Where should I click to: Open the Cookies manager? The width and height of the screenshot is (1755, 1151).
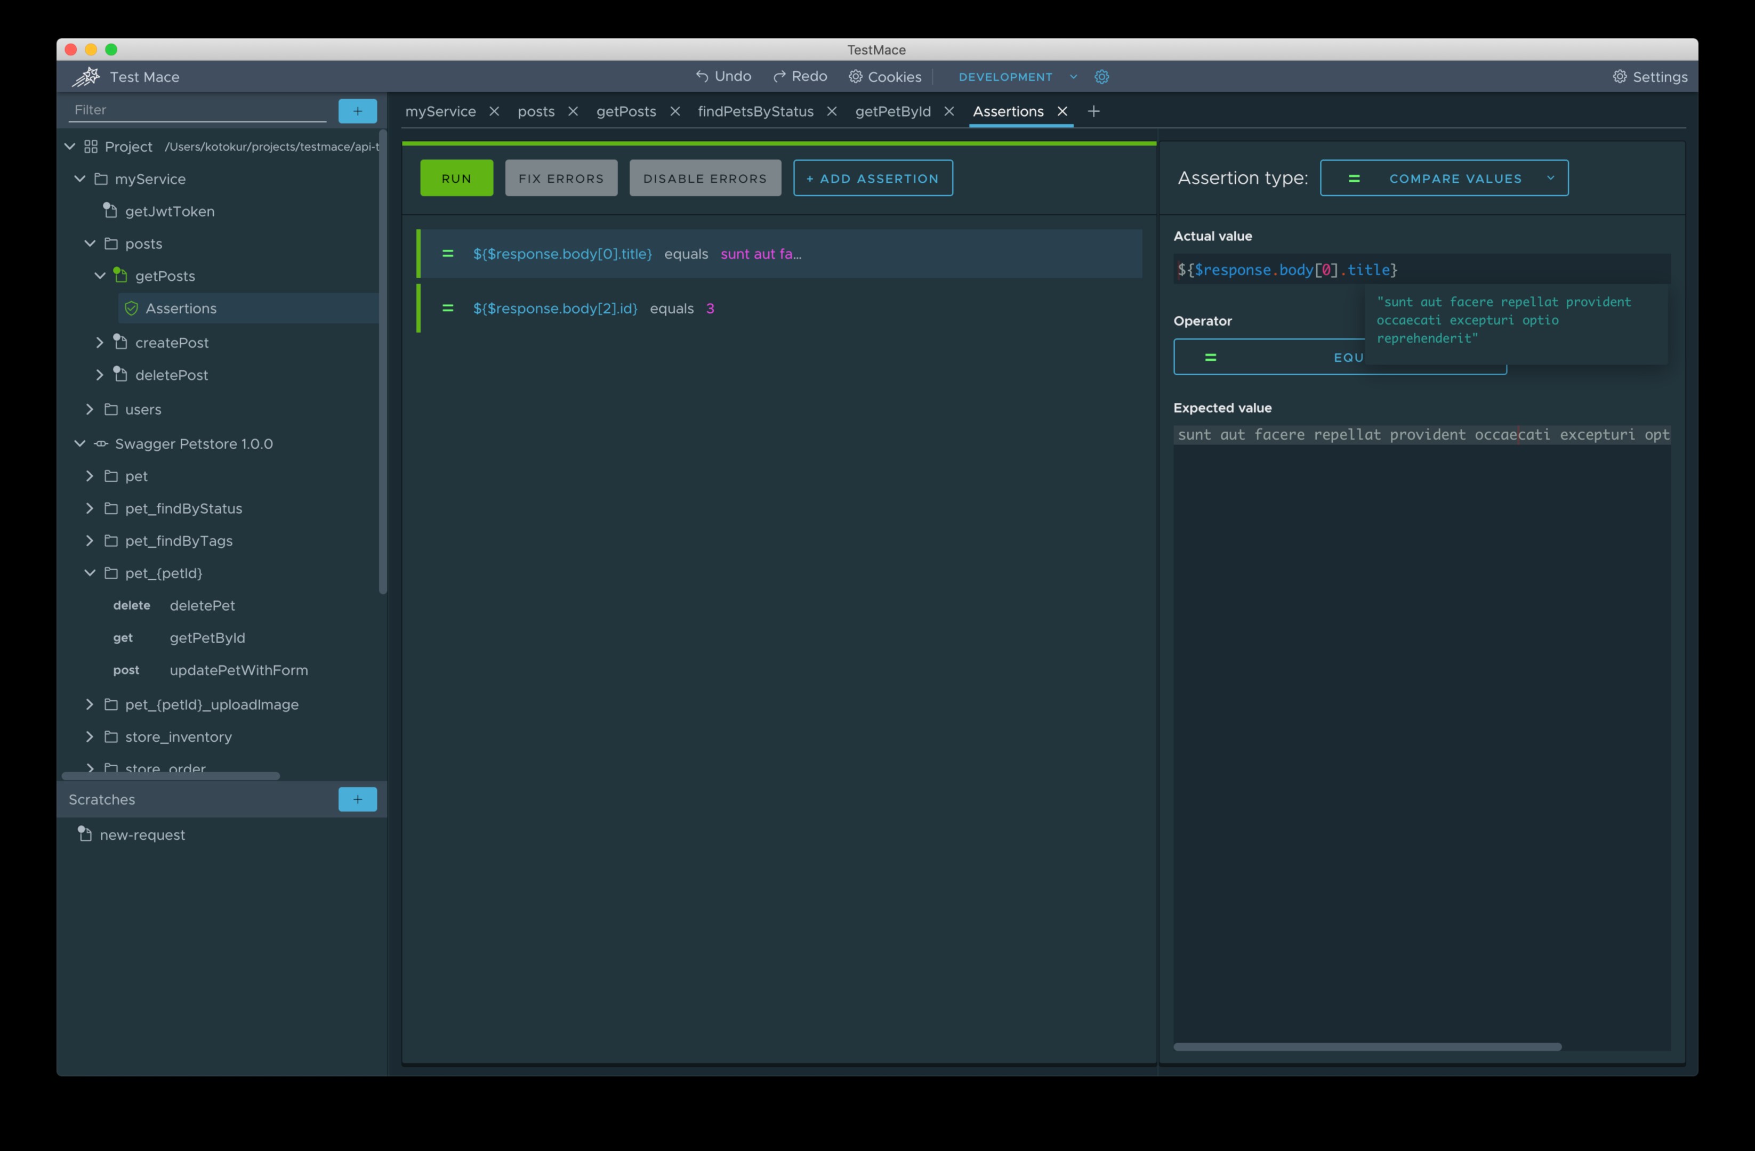[x=884, y=77]
